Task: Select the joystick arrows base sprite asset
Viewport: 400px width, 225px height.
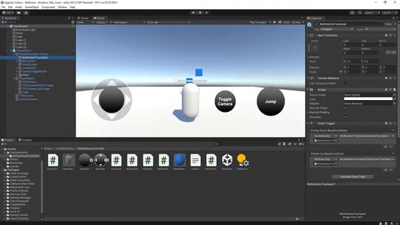Action: 101,162
